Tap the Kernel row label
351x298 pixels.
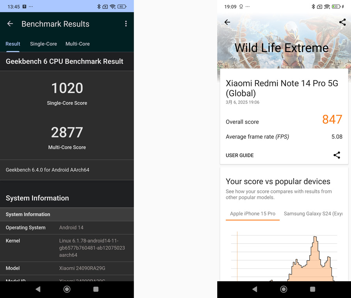tap(13, 241)
